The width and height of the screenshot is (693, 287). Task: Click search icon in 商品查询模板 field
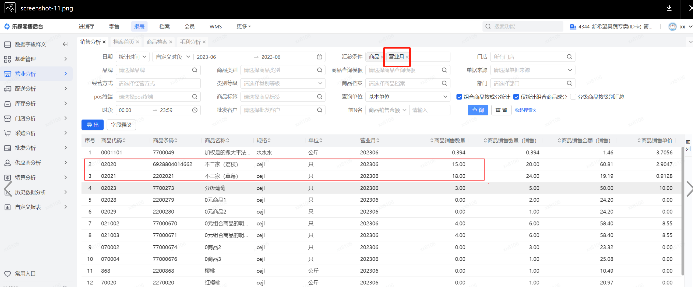[x=444, y=70]
